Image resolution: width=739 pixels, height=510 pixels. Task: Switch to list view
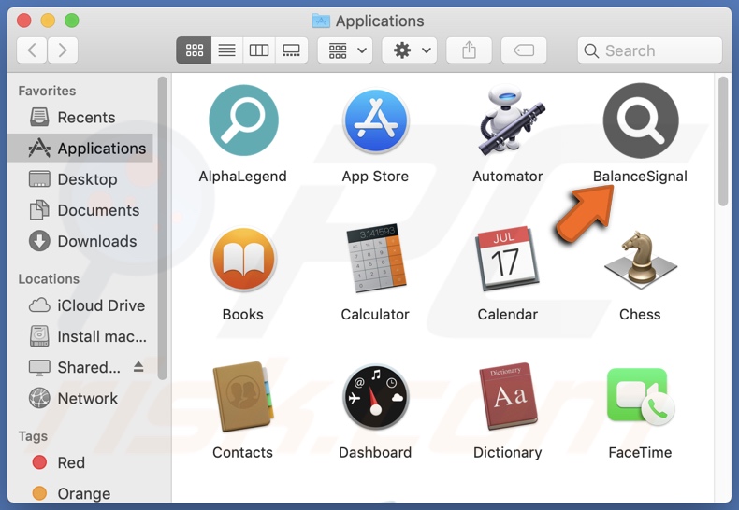[227, 50]
